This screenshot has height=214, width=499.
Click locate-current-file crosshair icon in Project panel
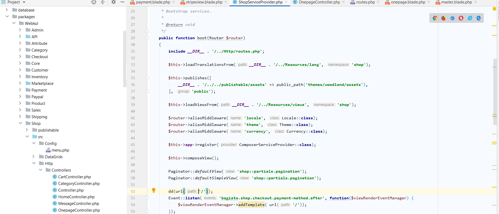tap(94, 2)
